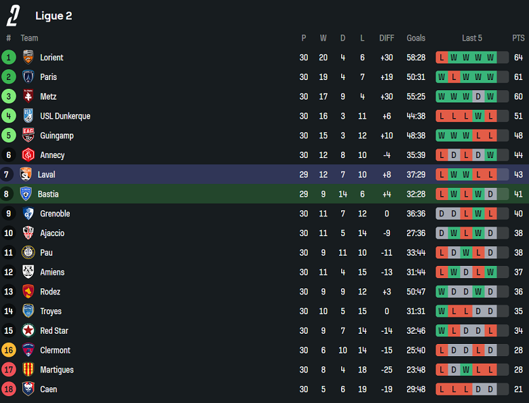
Task: Click Lorient's most recent form result
Action: [490, 58]
